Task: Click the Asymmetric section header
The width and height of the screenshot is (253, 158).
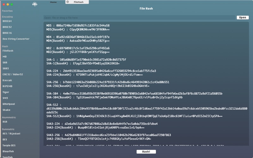Action: click(9, 117)
